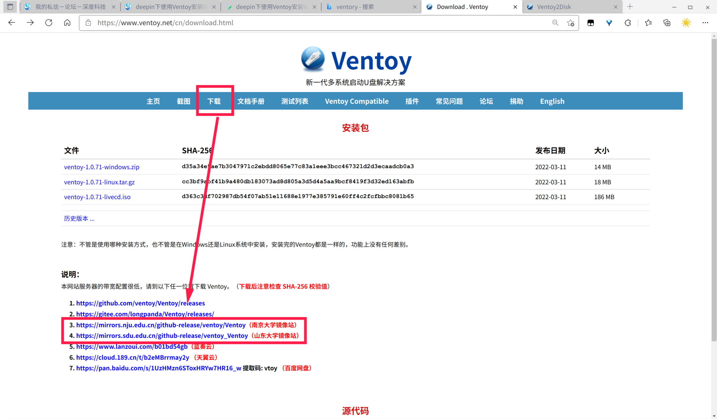Download ventoy-1.0.71-linux.tar.gz file
Viewport: 717px width, 419px height.
tap(99, 182)
